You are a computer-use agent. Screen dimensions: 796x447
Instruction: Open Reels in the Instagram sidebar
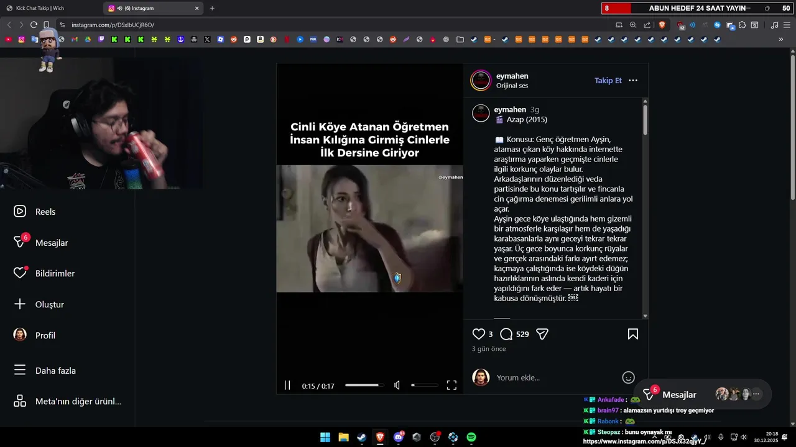coord(36,212)
